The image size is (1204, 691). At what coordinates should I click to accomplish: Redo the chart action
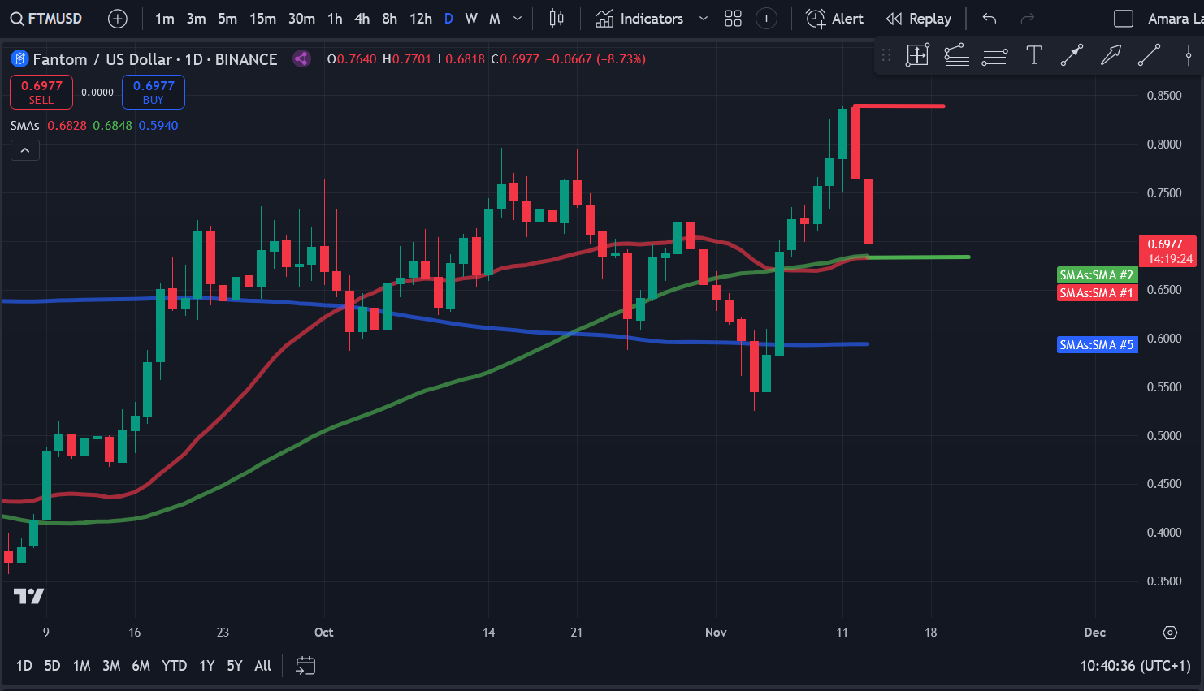point(1027,18)
